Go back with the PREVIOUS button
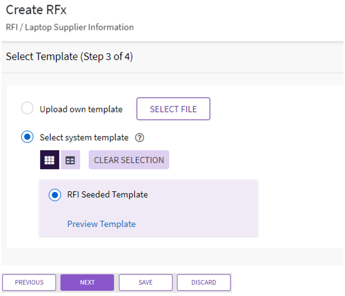Viewport: 345px width, 296px height. 29,282
